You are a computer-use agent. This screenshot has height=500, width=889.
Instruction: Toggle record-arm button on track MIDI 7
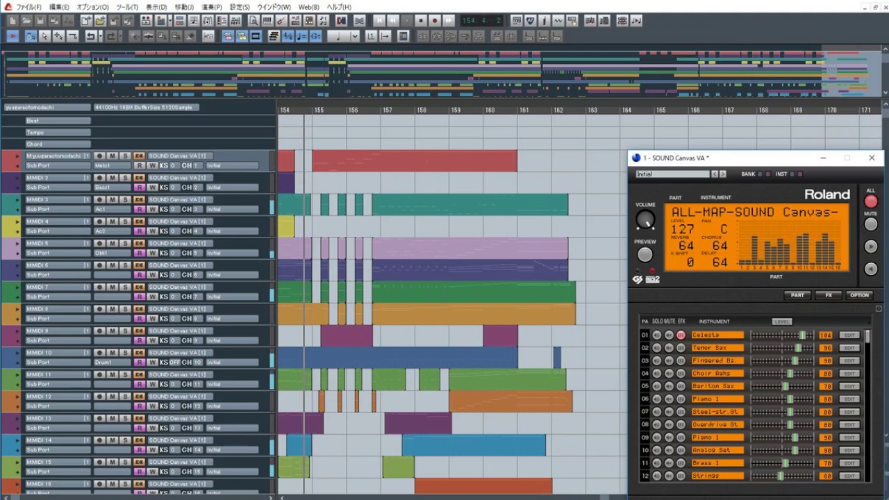[x=99, y=287]
